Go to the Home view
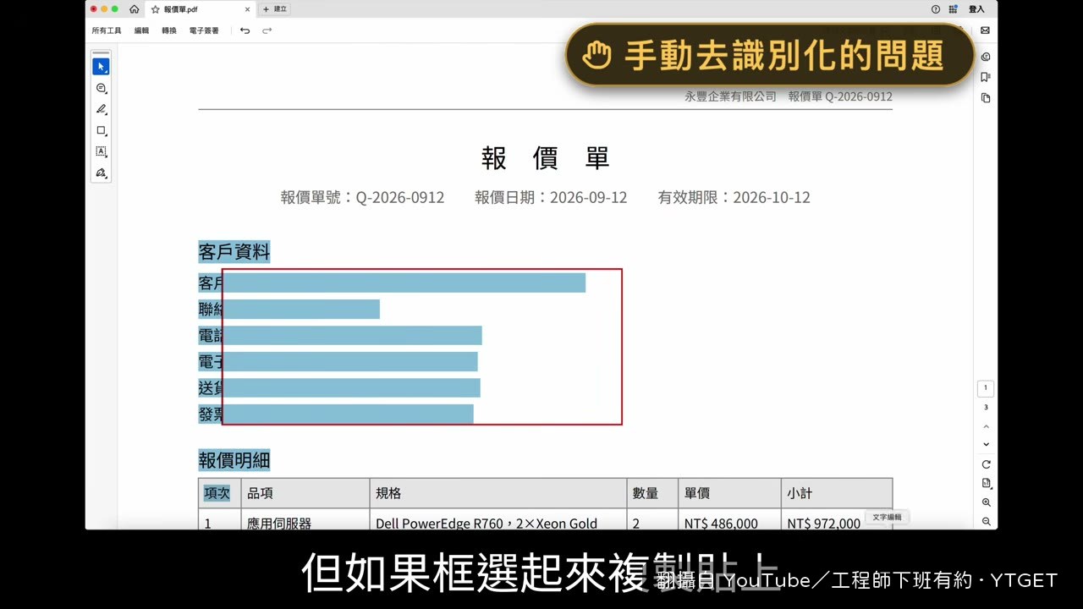This screenshot has height=609, width=1083. click(135, 9)
